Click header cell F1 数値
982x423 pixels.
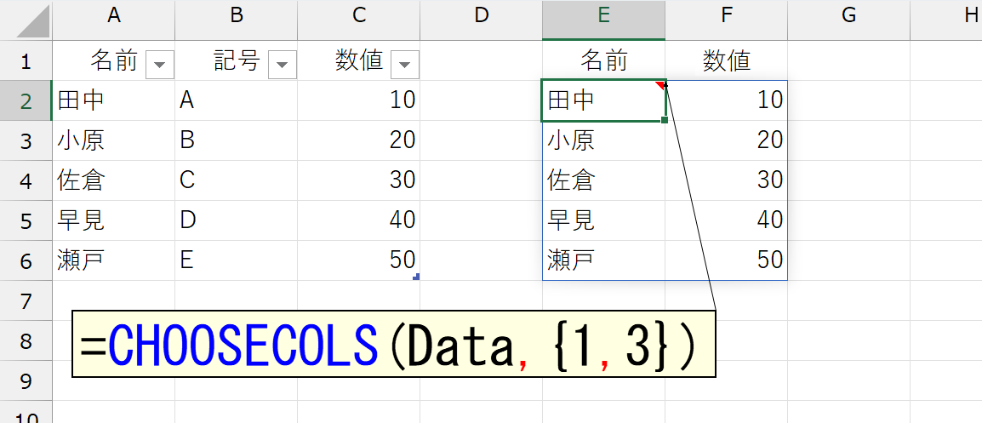pos(727,60)
